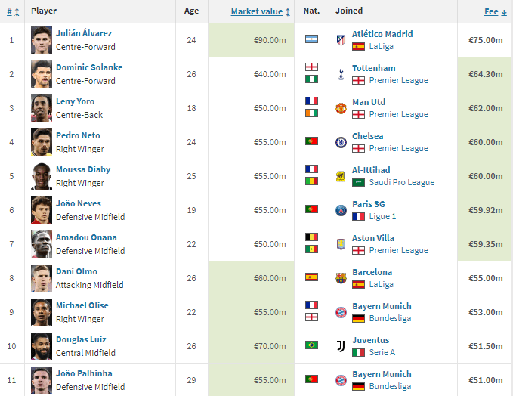Click the Paris SG crest icon
The height and width of the screenshot is (396, 513).
pyautogui.click(x=341, y=210)
